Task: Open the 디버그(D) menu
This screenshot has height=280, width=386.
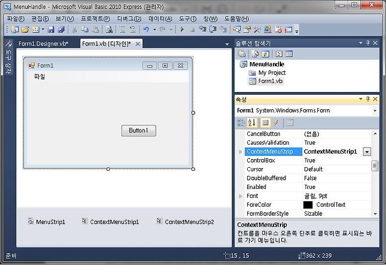Action: 129,19
